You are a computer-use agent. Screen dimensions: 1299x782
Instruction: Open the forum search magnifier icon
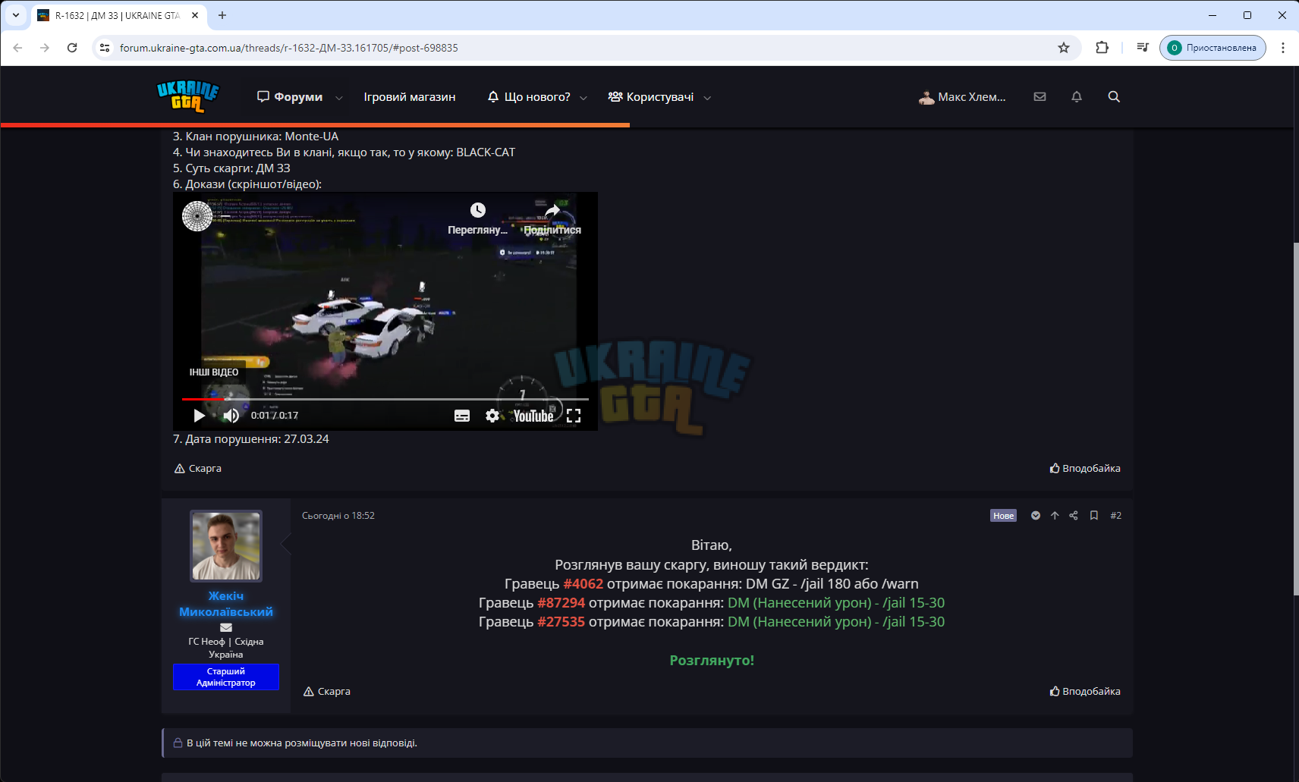point(1114,97)
